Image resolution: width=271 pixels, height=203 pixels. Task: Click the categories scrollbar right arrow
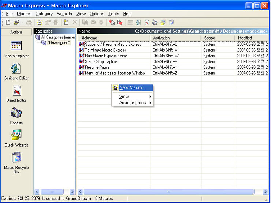pyautogui.click(x=72, y=192)
